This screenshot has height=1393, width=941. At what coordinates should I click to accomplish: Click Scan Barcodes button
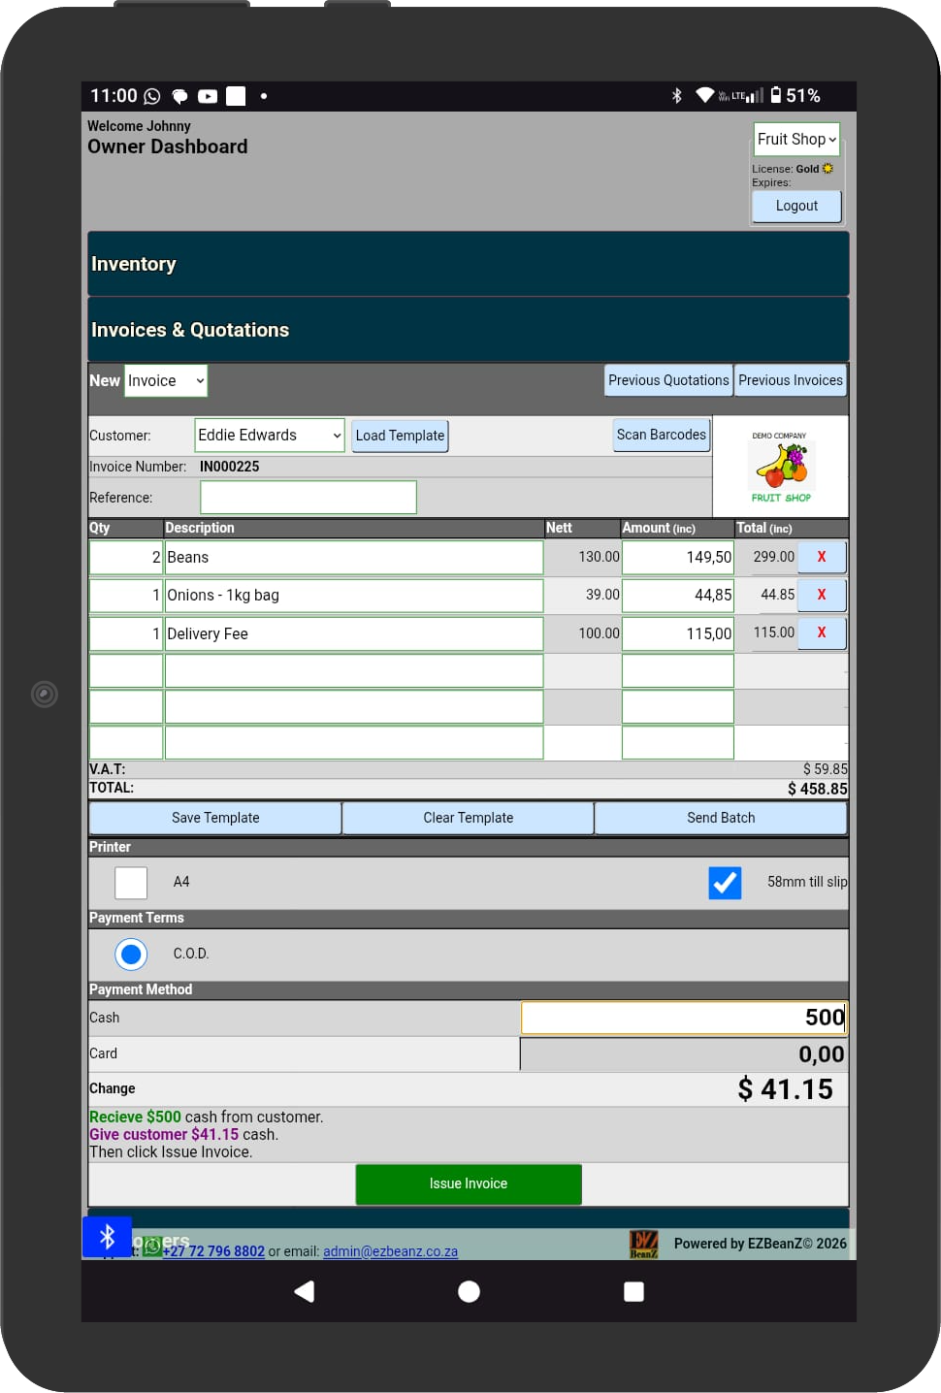[662, 435]
